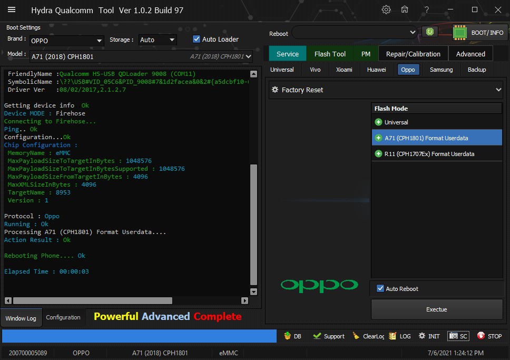The width and height of the screenshot is (510, 360).
Task: Toggle the Auto Loader checkbox
Action: (x=197, y=39)
